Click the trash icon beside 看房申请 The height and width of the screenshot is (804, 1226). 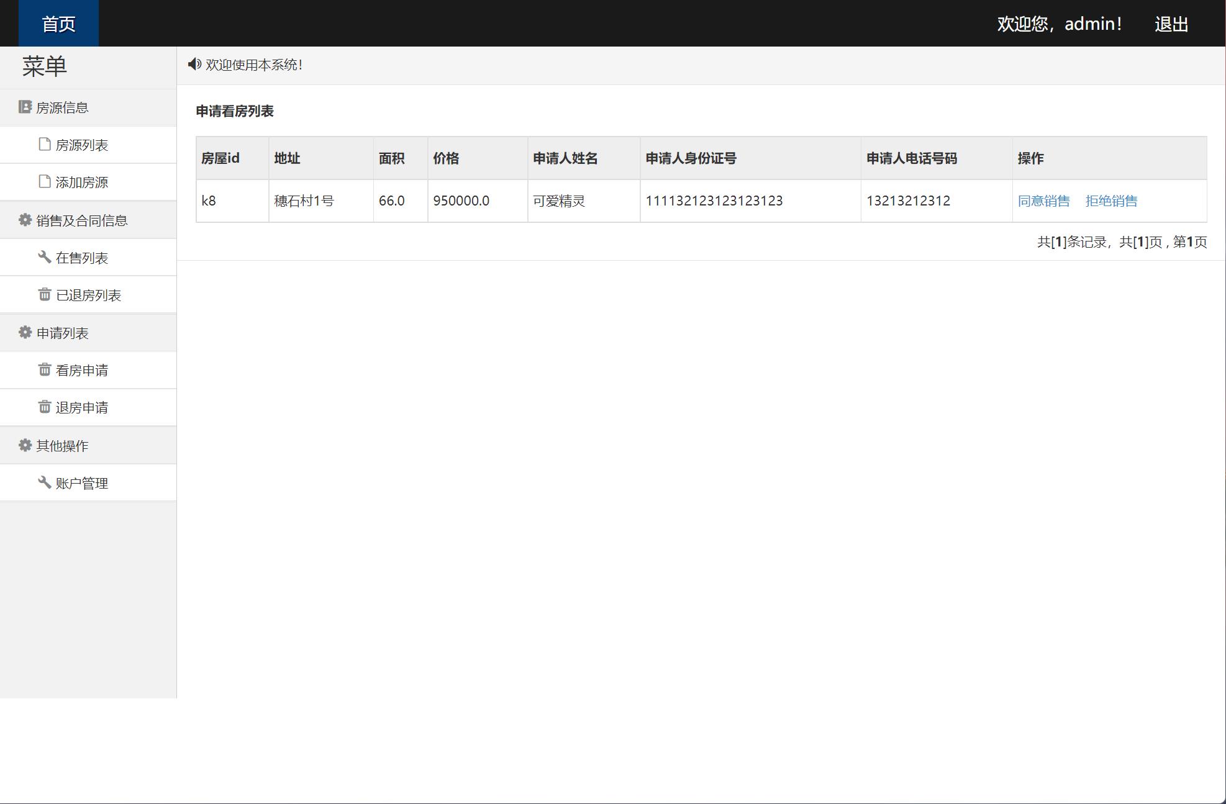point(44,370)
